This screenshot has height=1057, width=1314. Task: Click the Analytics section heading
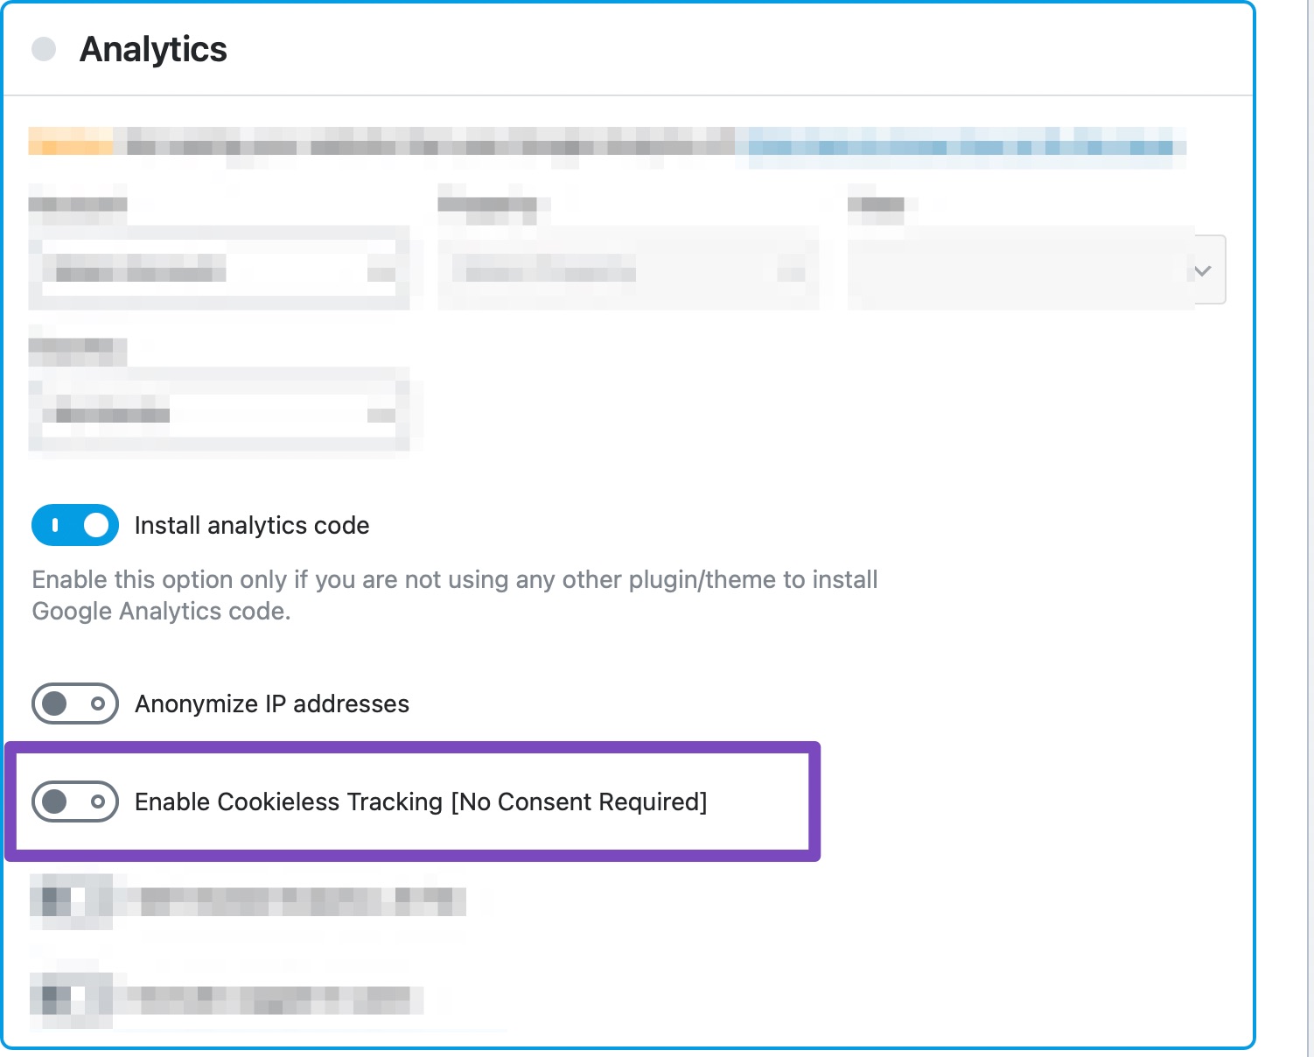tap(153, 49)
